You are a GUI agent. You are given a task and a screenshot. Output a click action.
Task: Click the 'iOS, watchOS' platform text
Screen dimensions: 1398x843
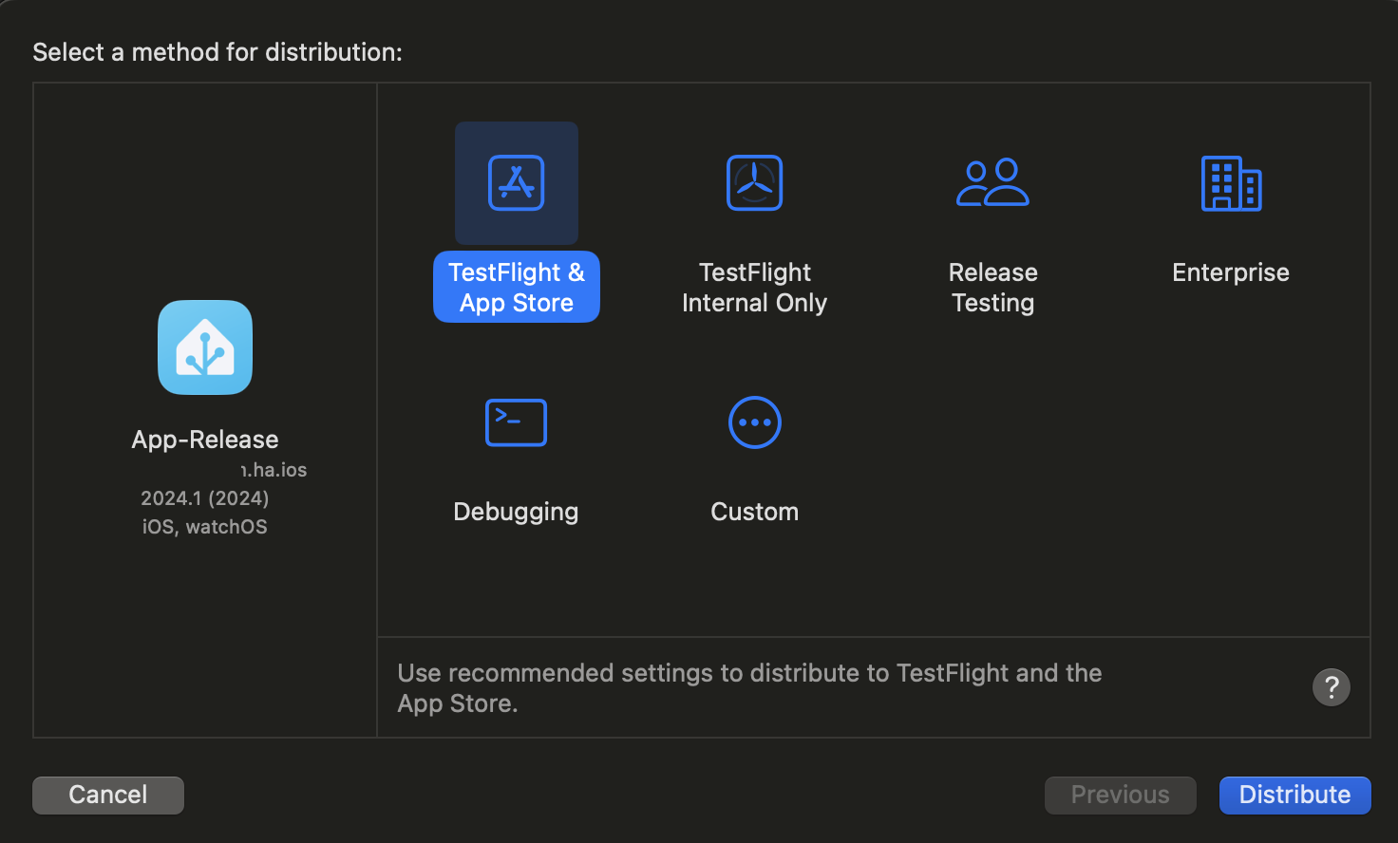point(205,527)
